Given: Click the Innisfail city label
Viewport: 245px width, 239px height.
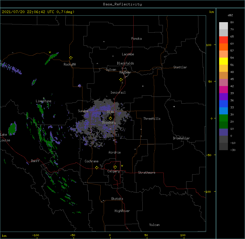Looking at the screenshot, I should 118,93.
